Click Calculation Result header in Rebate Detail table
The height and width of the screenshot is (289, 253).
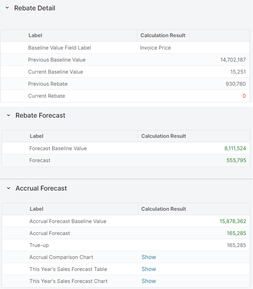pos(163,35)
